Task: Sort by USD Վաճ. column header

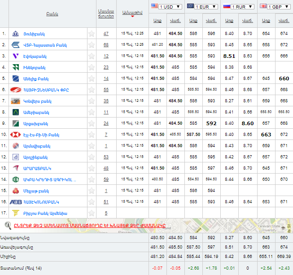Action: [175, 21]
